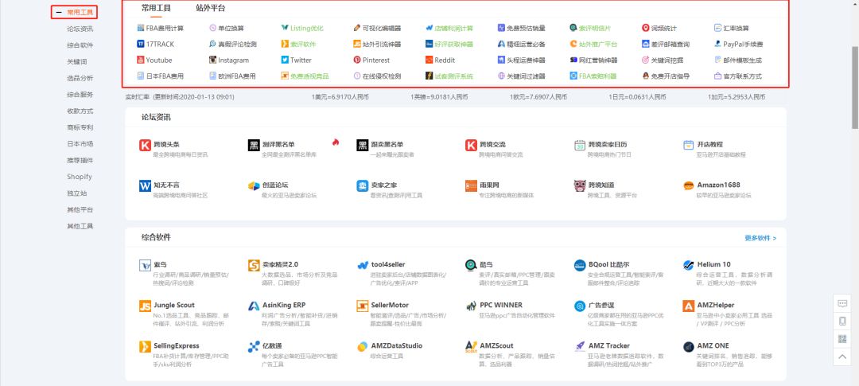The image size is (859, 386).
Task: Click the AMZ Tracker rocket icon
Action: [x=580, y=346]
